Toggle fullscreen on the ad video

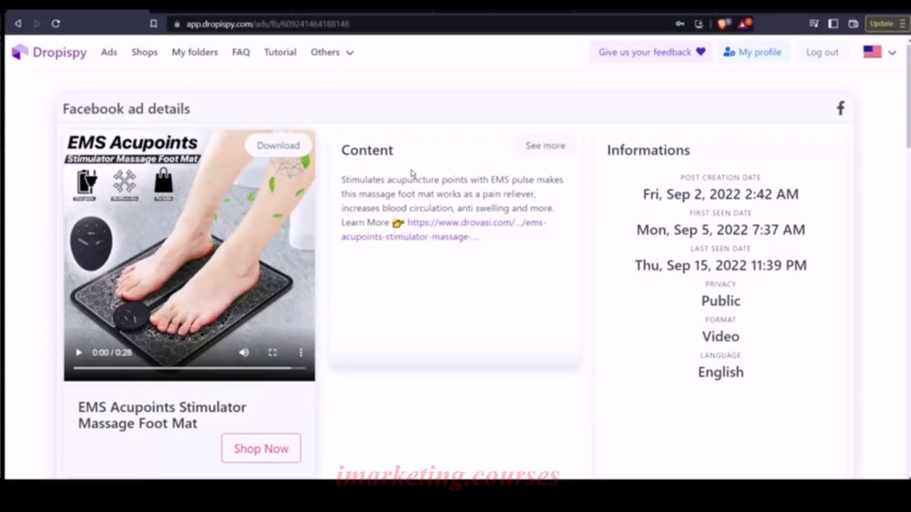[x=272, y=353]
